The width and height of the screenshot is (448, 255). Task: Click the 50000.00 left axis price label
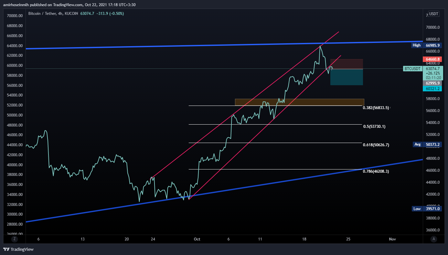(x=15, y=115)
